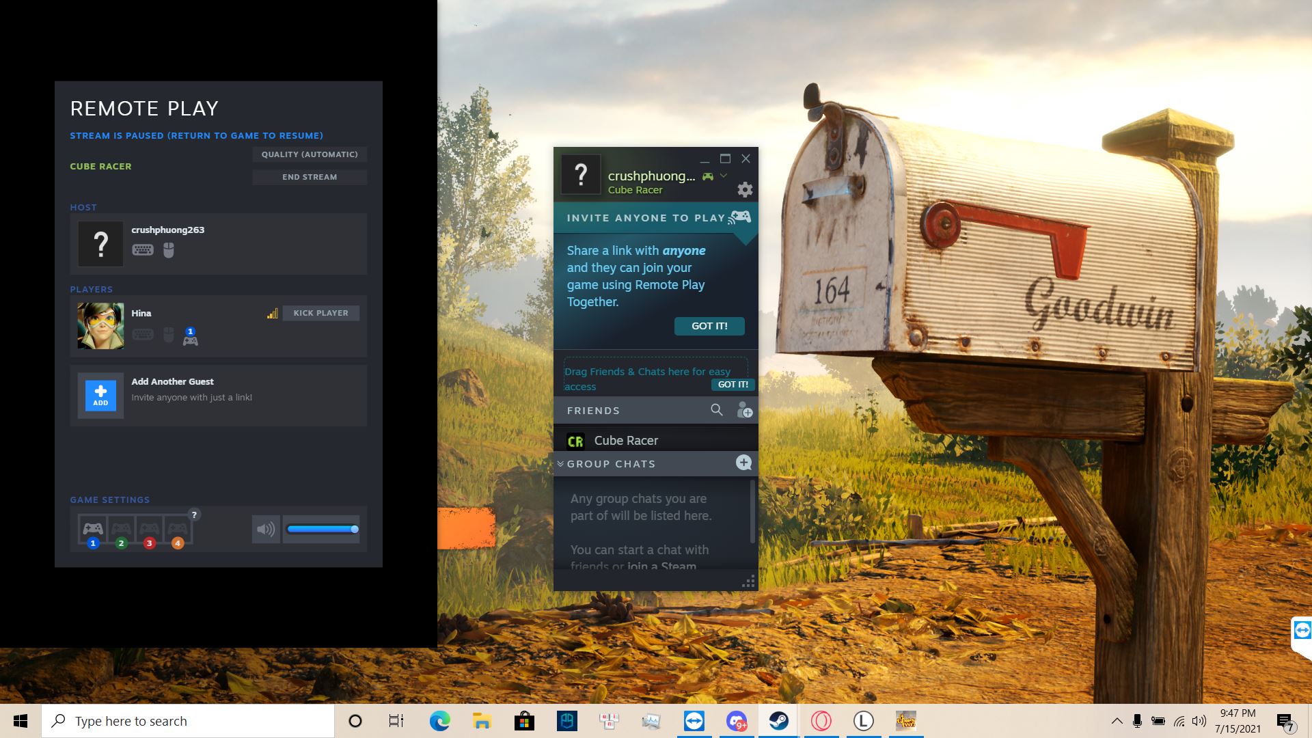This screenshot has width=1312, height=738.
Task: Click the Cube Racer game title
Action: (100, 166)
